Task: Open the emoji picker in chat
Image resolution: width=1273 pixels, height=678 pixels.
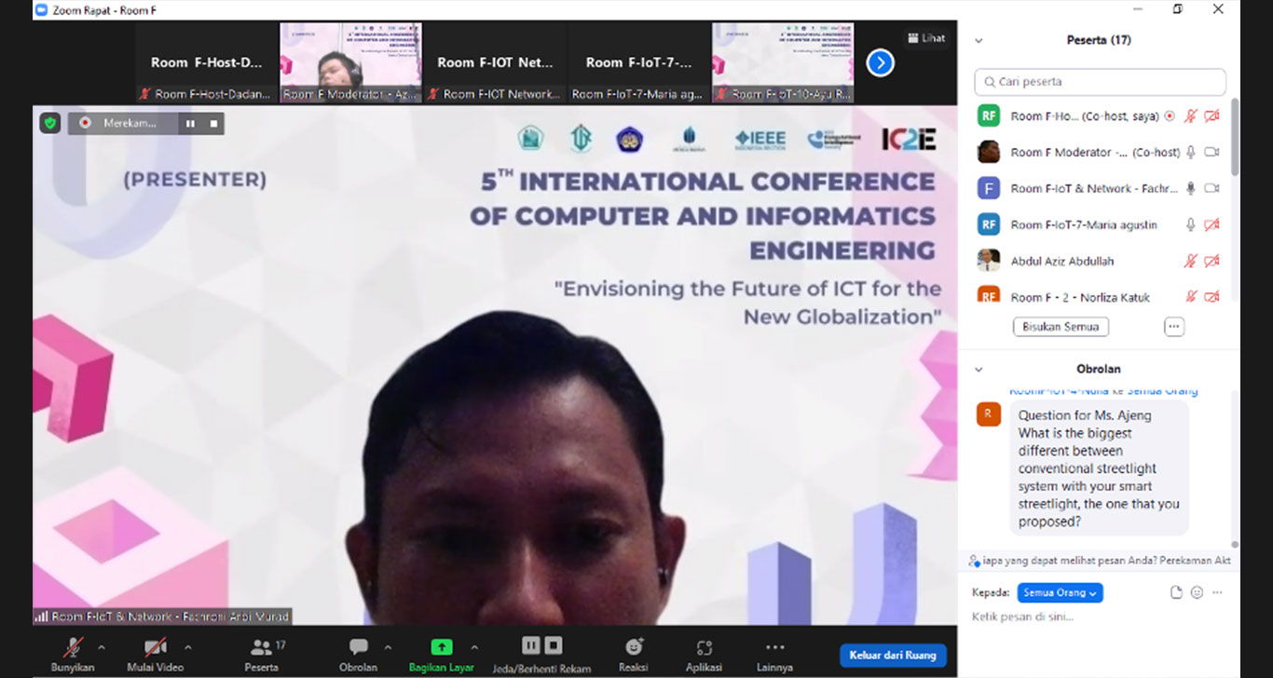Action: (x=1197, y=592)
